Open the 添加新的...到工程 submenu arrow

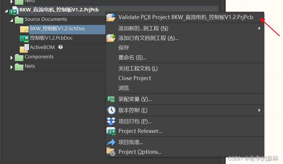259,28
